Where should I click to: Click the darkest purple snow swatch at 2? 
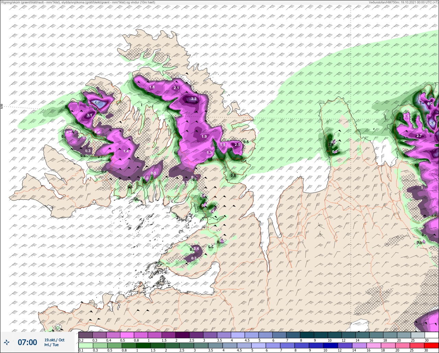182,334
